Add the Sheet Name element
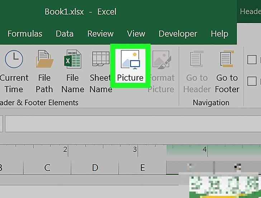 tap(101, 72)
